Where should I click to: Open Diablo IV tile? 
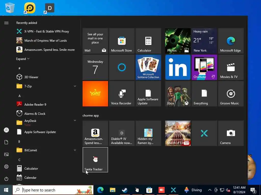122,133
